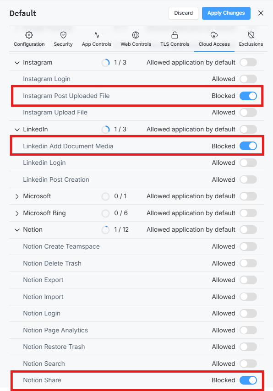Click 'Linkedin Post Creation' label
This screenshot has width=273, height=391.
56,179
